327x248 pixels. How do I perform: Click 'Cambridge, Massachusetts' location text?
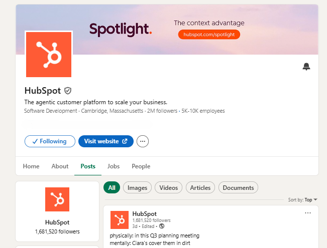click(112, 111)
